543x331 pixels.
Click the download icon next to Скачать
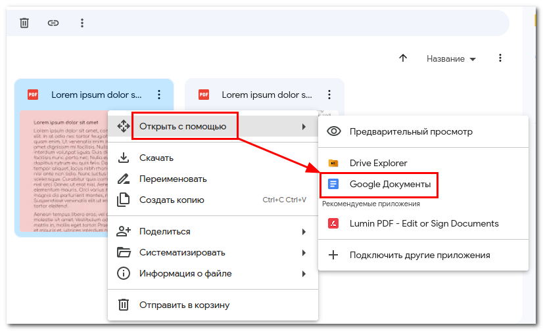[124, 158]
